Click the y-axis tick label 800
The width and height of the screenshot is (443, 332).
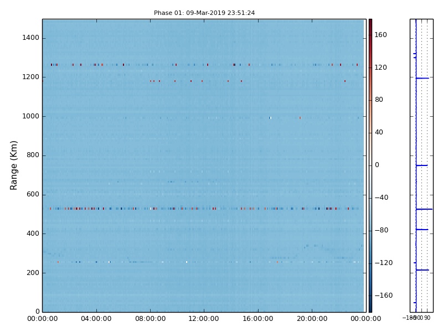[33, 155]
